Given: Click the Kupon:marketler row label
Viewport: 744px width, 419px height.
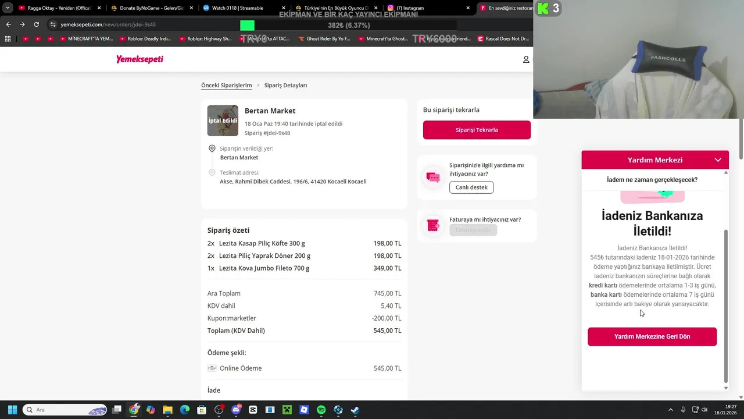Looking at the screenshot, I should [232, 318].
